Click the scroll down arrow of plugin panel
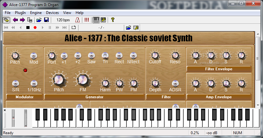The height and width of the screenshot is (138, 263). [258, 105]
